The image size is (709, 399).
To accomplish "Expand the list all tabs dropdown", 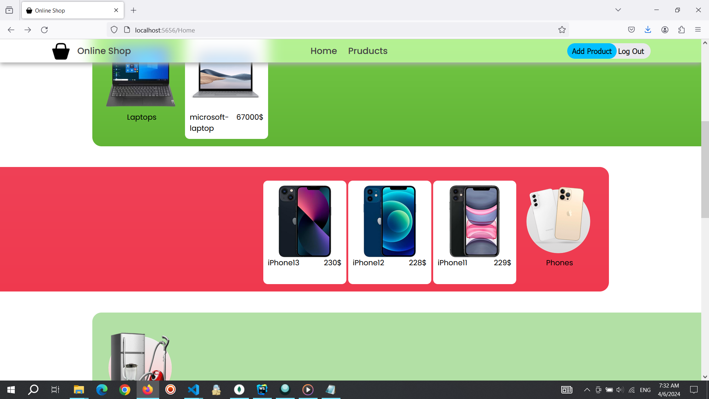I will [618, 10].
